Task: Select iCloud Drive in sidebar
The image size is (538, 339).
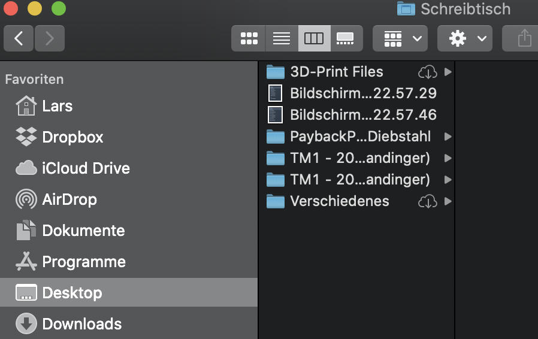Action: point(86,168)
